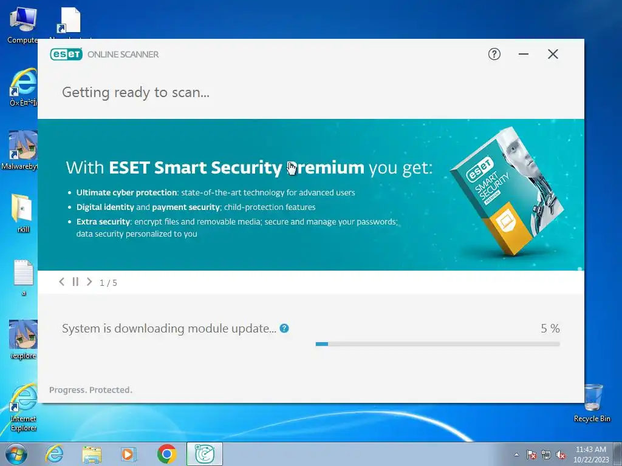Click the muted volume tray icon
Viewport: 622px width, 466px height.
coord(561,454)
